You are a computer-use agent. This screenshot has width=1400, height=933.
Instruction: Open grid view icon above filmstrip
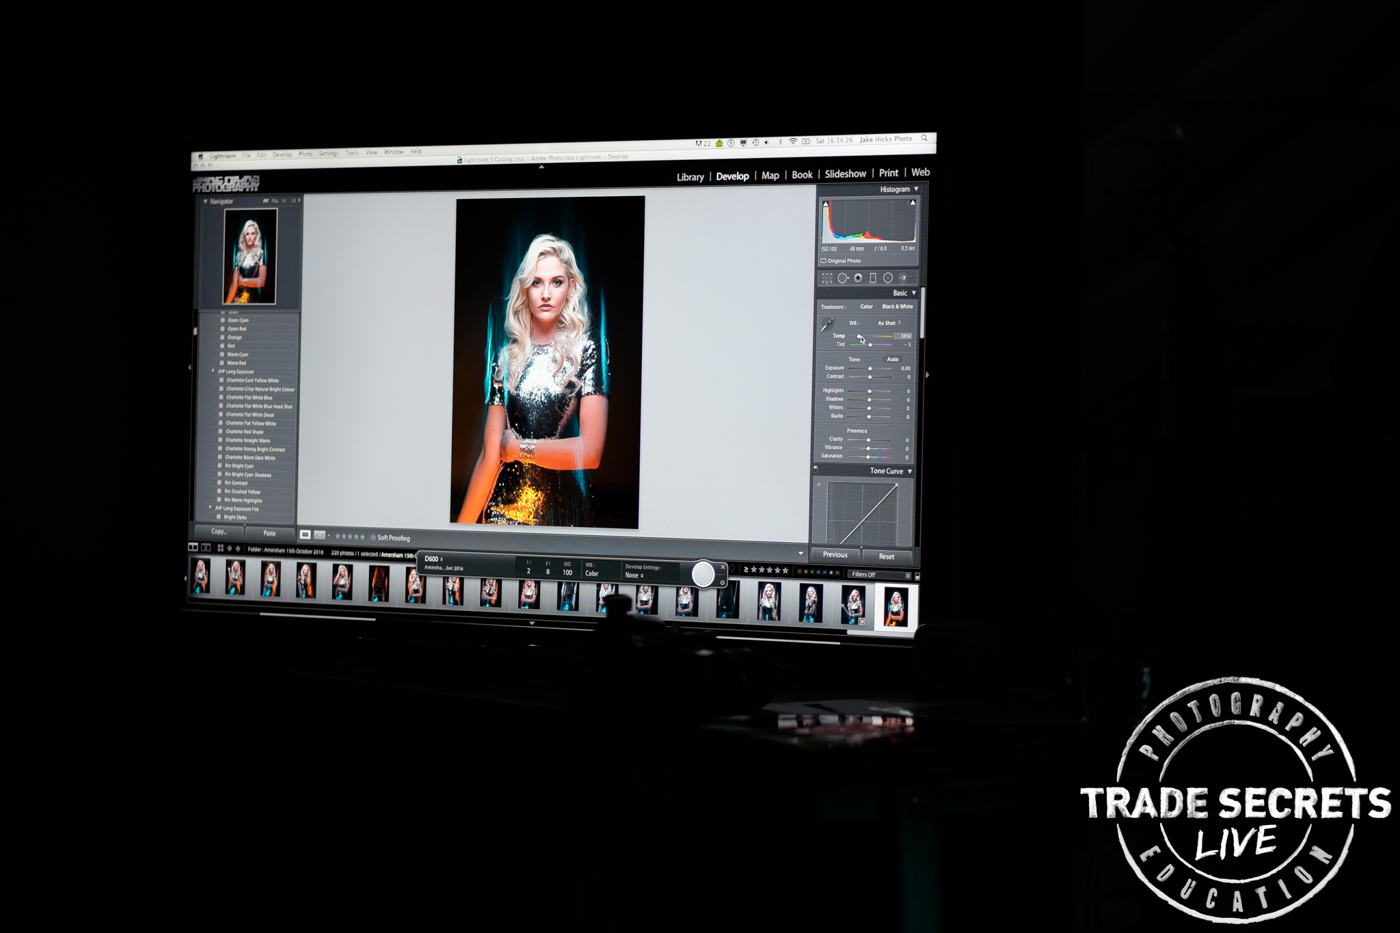220,548
